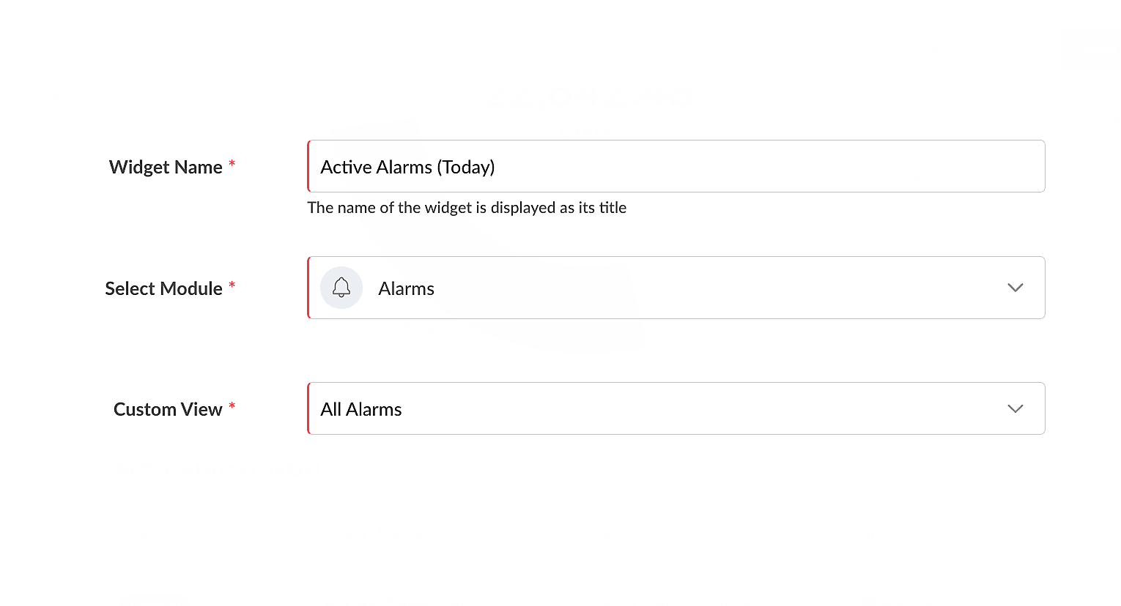The width and height of the screenshot is (1121, 606).
Task: Click the 'Custom View' field label
Action: pos(168,409)
